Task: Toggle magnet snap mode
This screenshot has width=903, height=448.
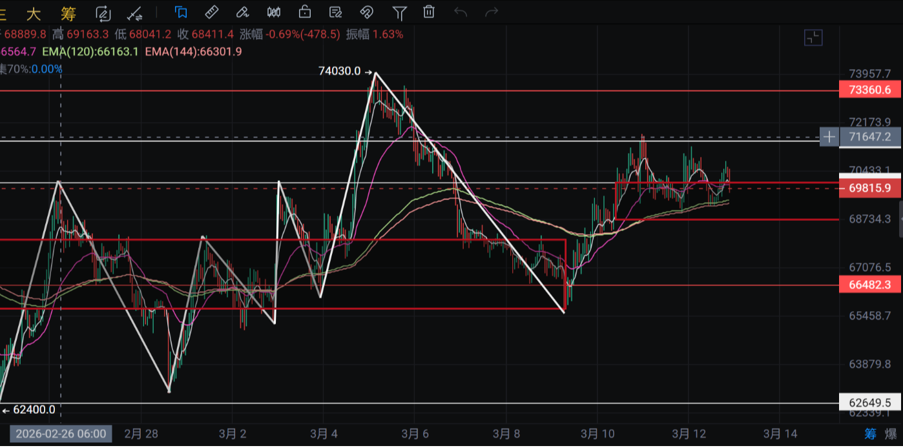Action: (366, 12)
